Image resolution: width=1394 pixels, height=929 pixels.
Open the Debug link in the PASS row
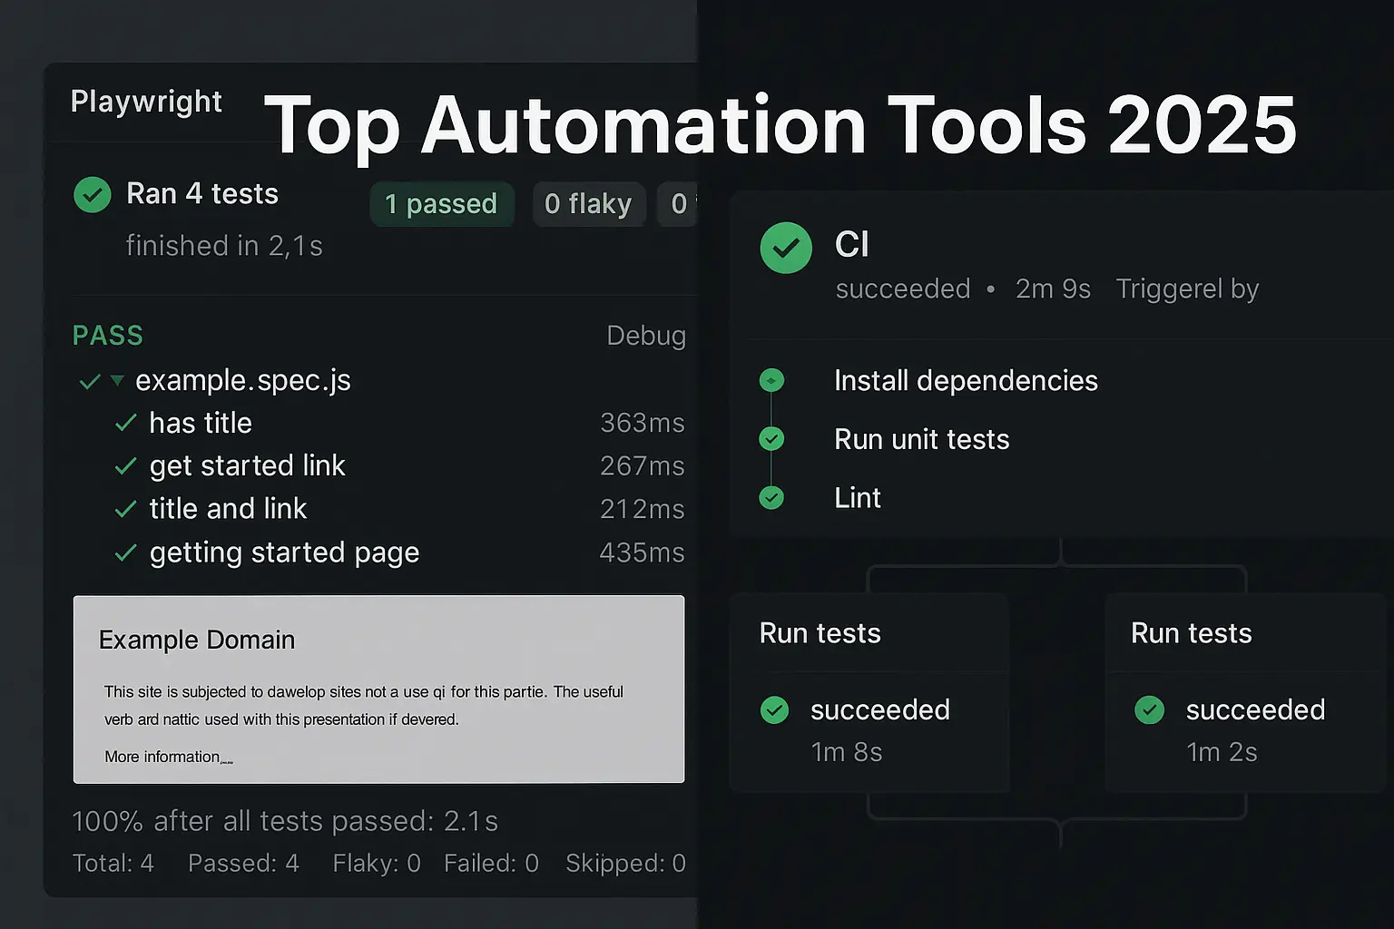click(645, 336)
